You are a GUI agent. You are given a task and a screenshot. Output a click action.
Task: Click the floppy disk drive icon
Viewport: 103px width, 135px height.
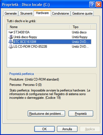[11, 37]
